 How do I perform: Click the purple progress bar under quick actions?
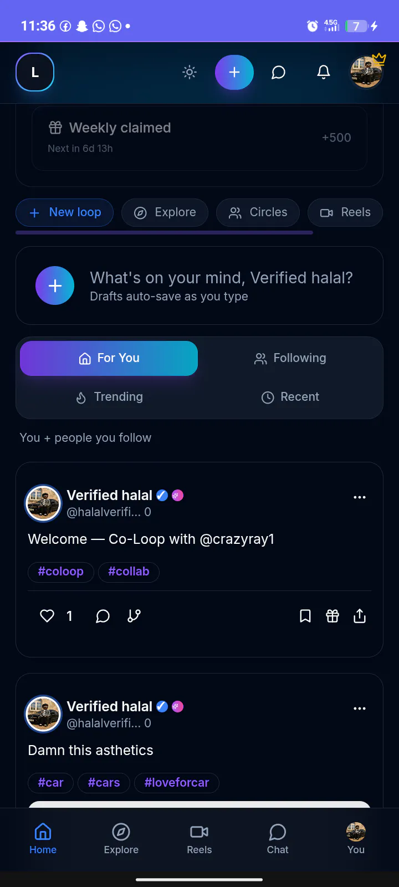click(164, 233)
